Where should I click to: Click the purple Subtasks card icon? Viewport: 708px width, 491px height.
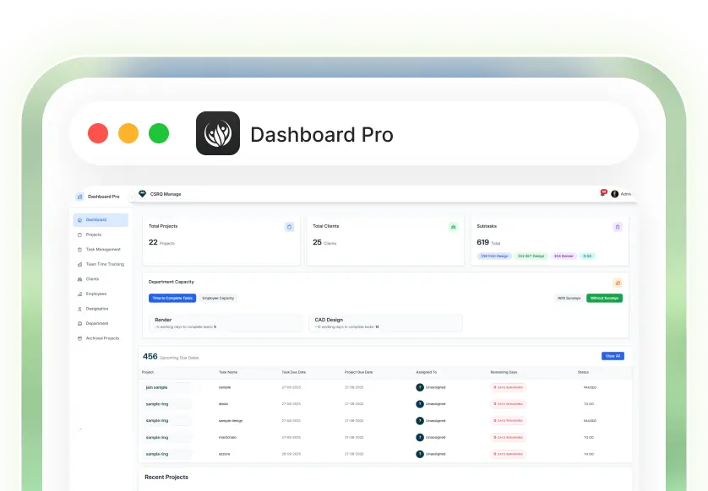(617, 227)
